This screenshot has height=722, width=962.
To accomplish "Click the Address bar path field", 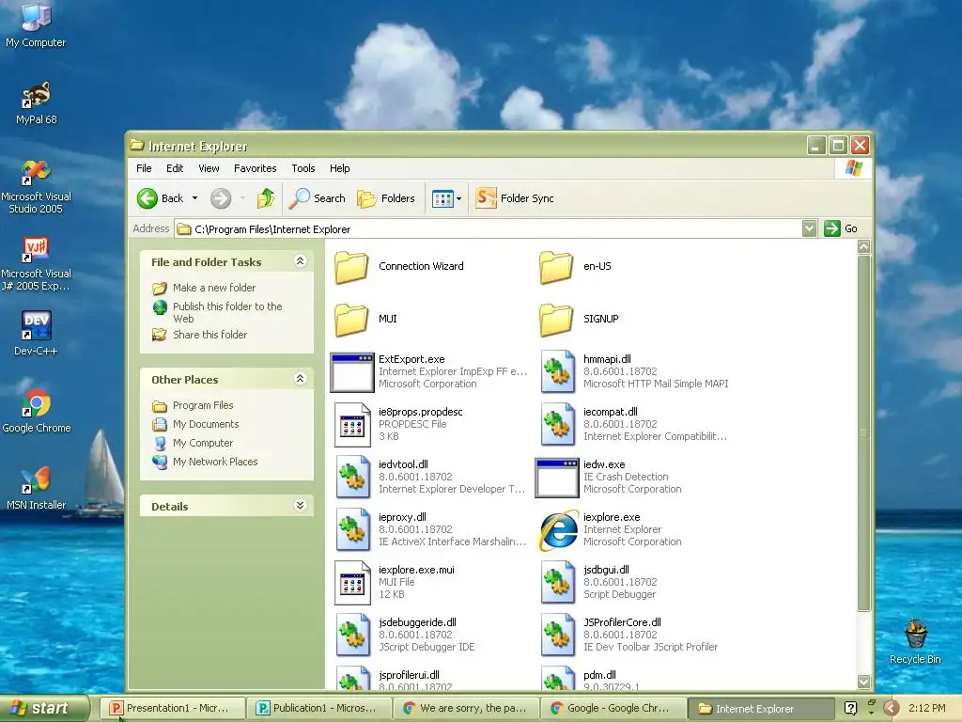I will pyautogui.click(x=489, y=229).
